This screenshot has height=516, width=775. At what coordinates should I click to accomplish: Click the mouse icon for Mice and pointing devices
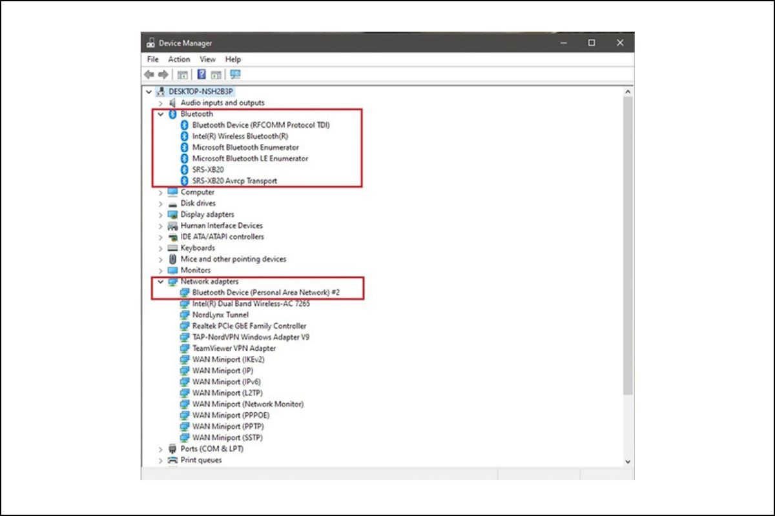(x=172, y=259)
